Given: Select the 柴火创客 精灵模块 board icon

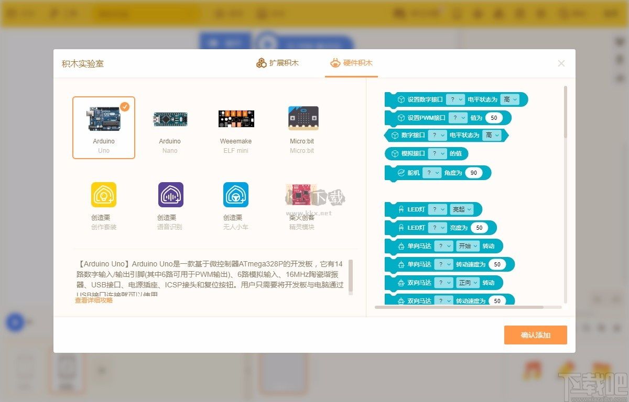Looking at the screenshot, I should coord(301,196).
